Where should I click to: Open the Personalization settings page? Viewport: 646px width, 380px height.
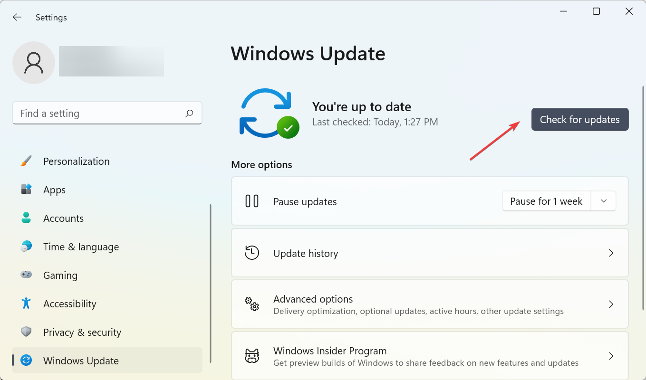107,161
